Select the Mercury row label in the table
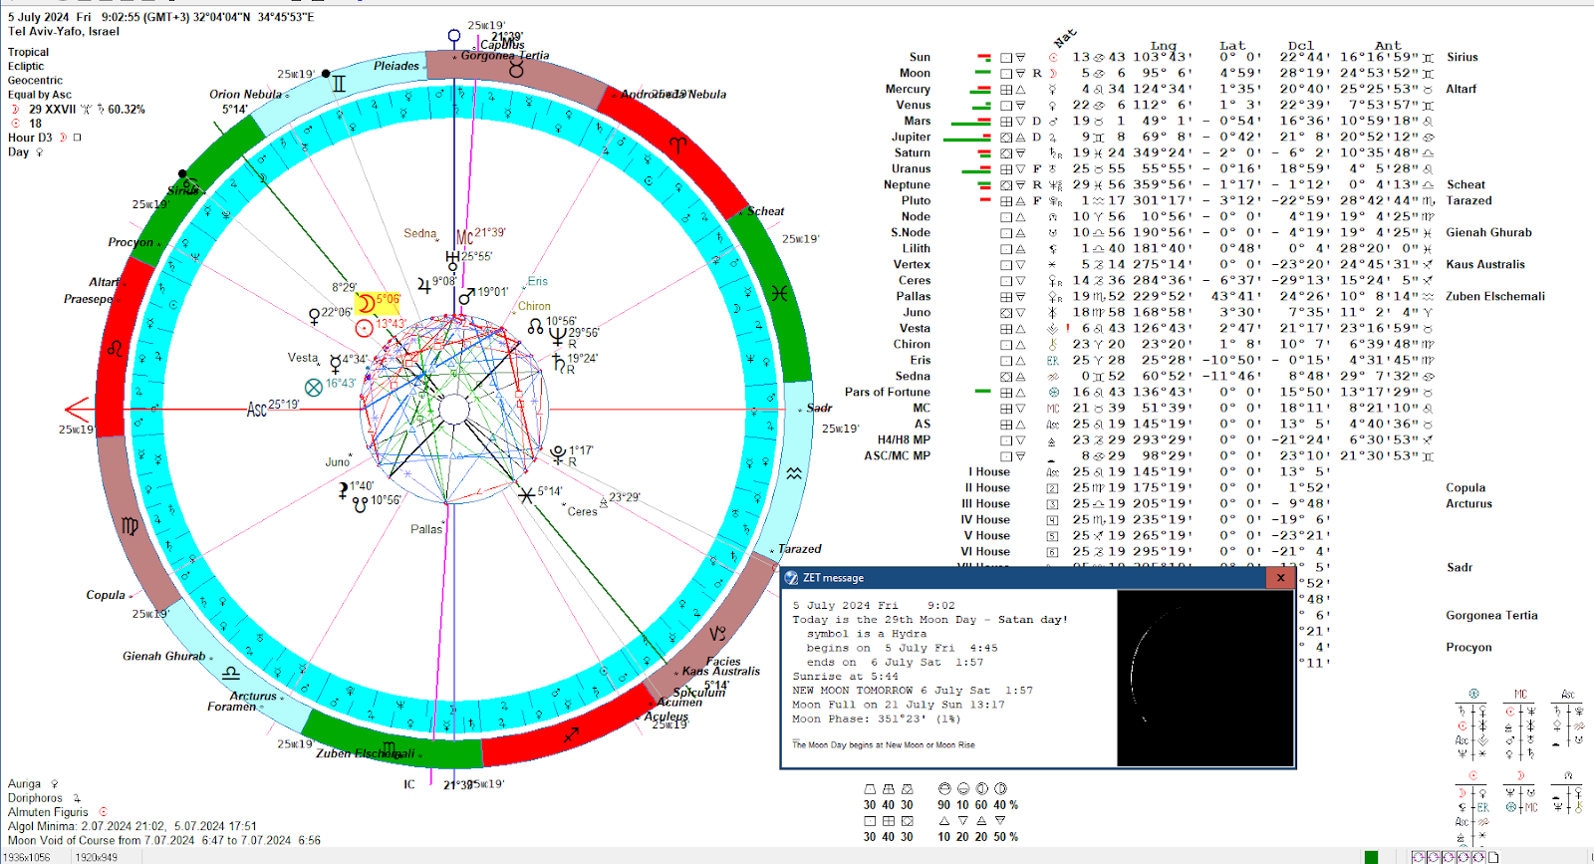 pos(908,89)
